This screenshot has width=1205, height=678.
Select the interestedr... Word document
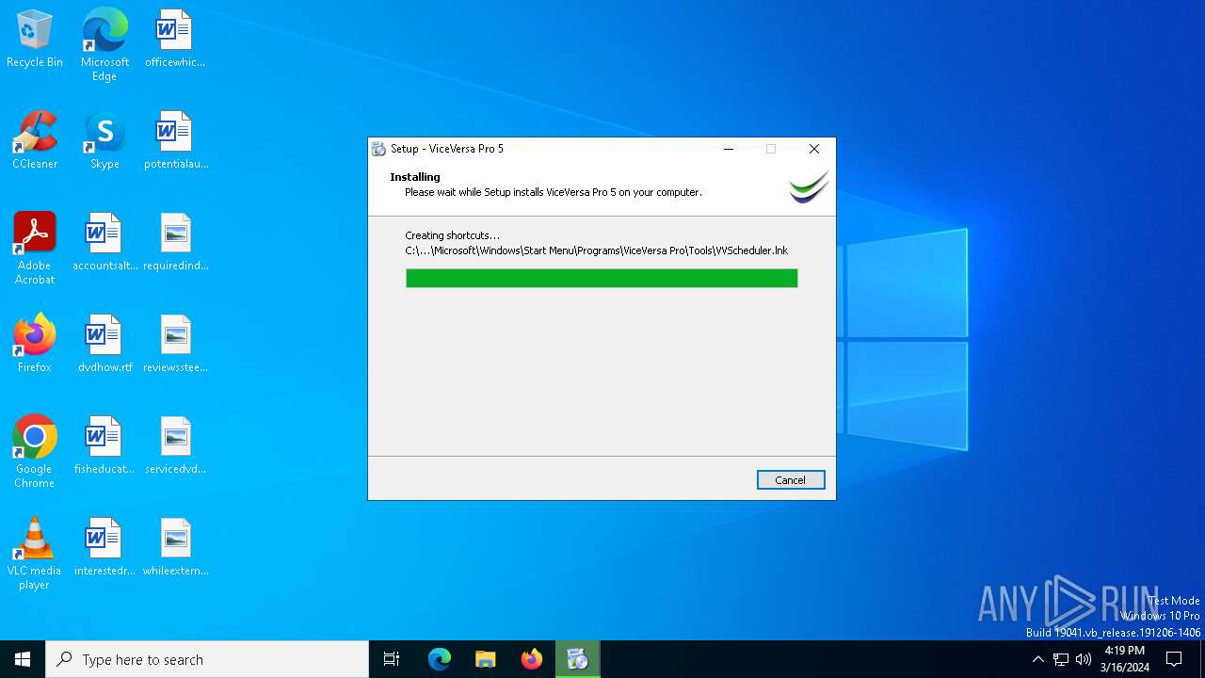104,548
